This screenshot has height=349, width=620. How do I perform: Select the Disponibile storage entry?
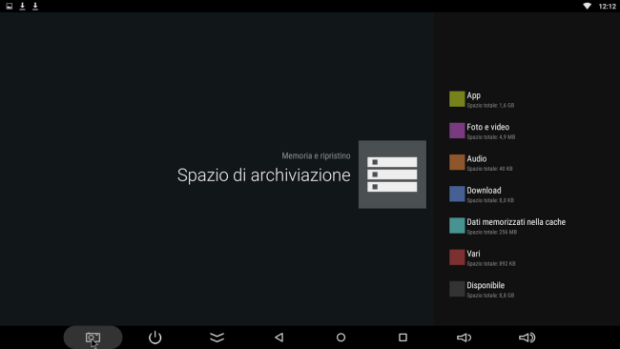527,289
